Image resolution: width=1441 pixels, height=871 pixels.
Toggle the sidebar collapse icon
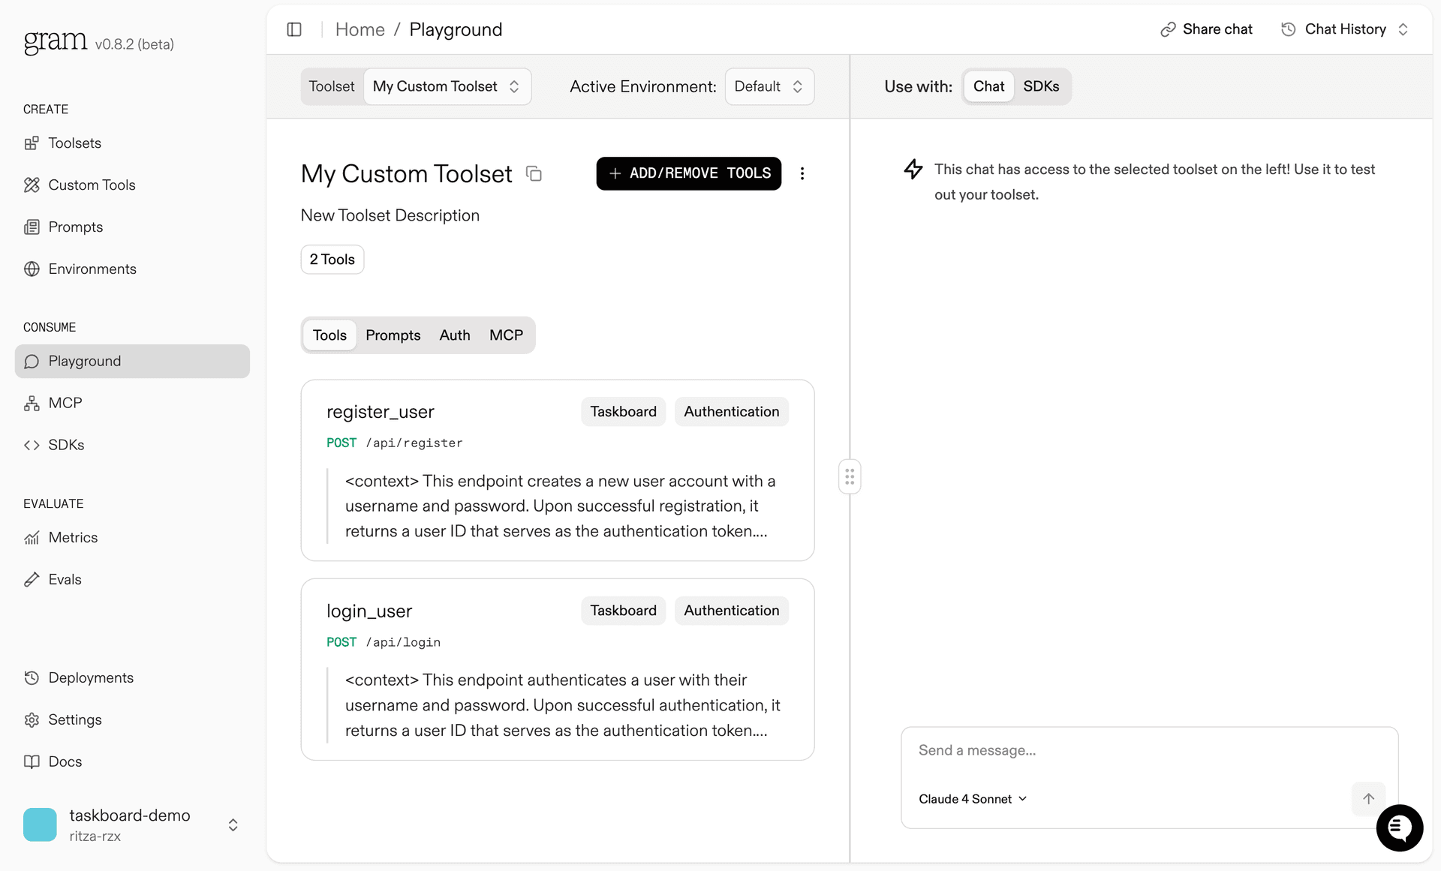(294, 29)
